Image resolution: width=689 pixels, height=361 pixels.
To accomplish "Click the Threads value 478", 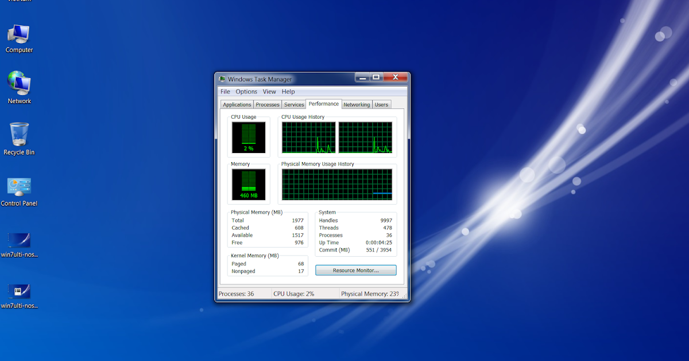I will [x=388, y=228].
